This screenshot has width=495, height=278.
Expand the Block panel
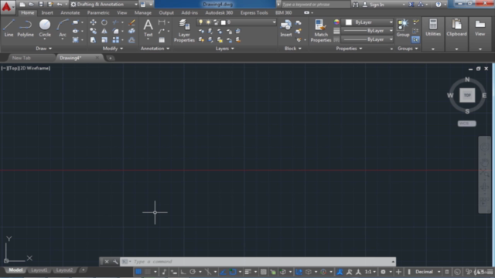tap(293, 49)
